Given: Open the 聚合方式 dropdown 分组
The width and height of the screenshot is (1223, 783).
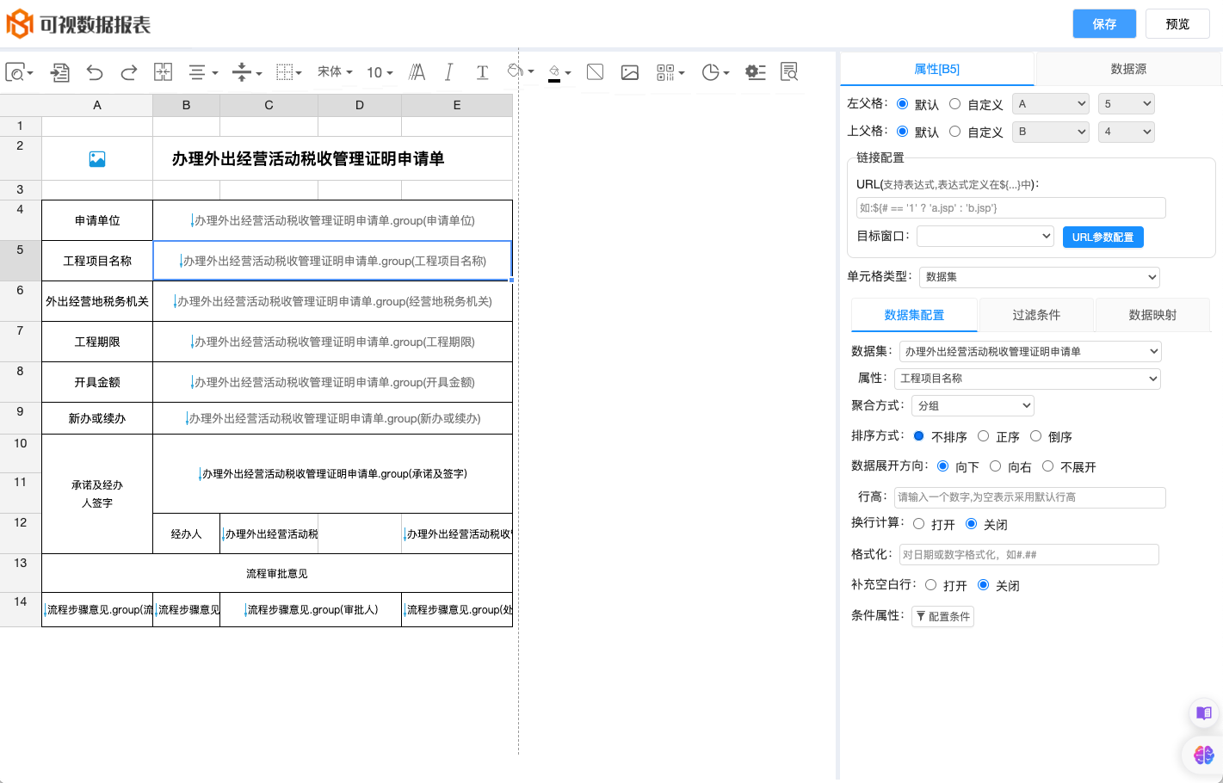Looking at the screenshot, I should [973, 405].
